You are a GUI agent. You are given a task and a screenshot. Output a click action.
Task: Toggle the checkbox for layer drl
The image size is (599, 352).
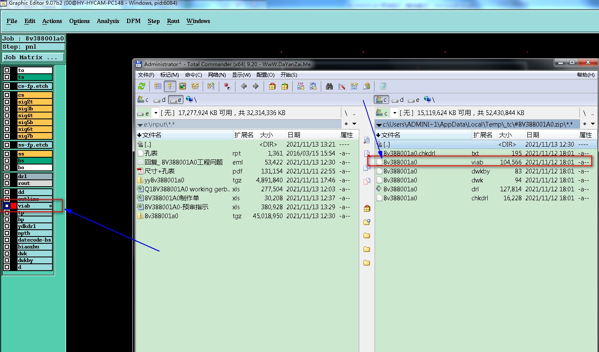pos(7,176)
